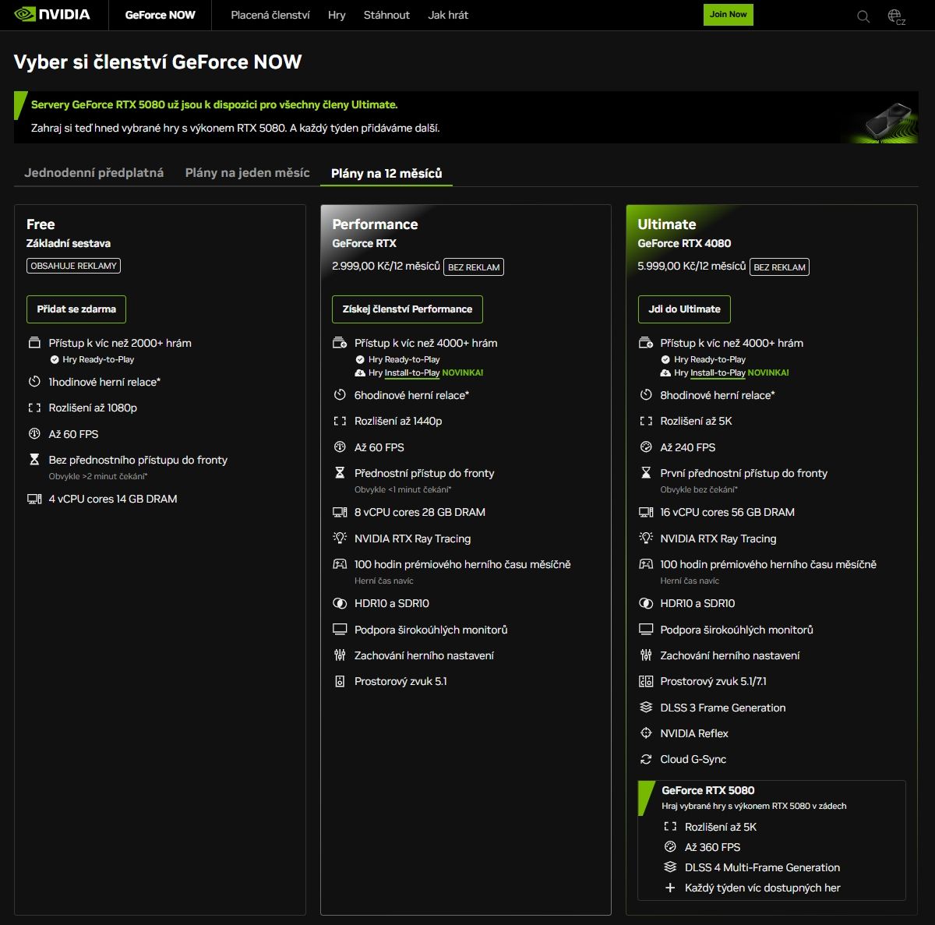
Task: Open Placená členství menu item
Action: point(270,15)
